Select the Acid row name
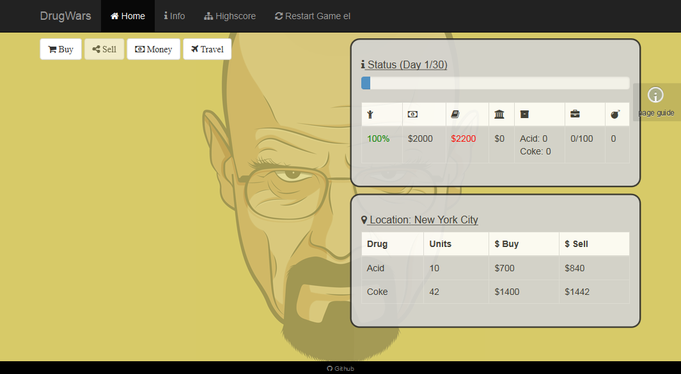 (x=375, y=268)
